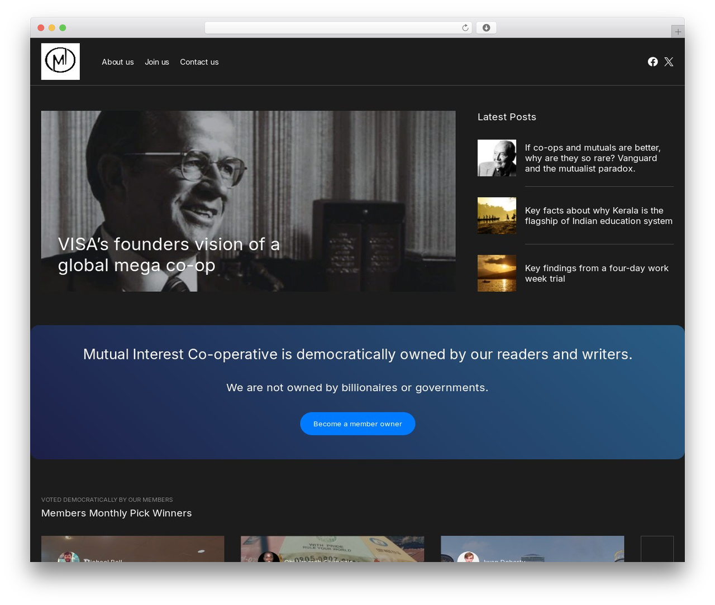
Task: Open the X (Twitter) social icon
Action: pyautogui.click(x=669, y=62)
